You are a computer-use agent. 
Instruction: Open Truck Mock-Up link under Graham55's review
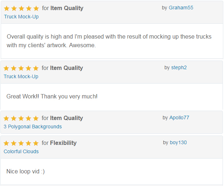tap(21, 17)
